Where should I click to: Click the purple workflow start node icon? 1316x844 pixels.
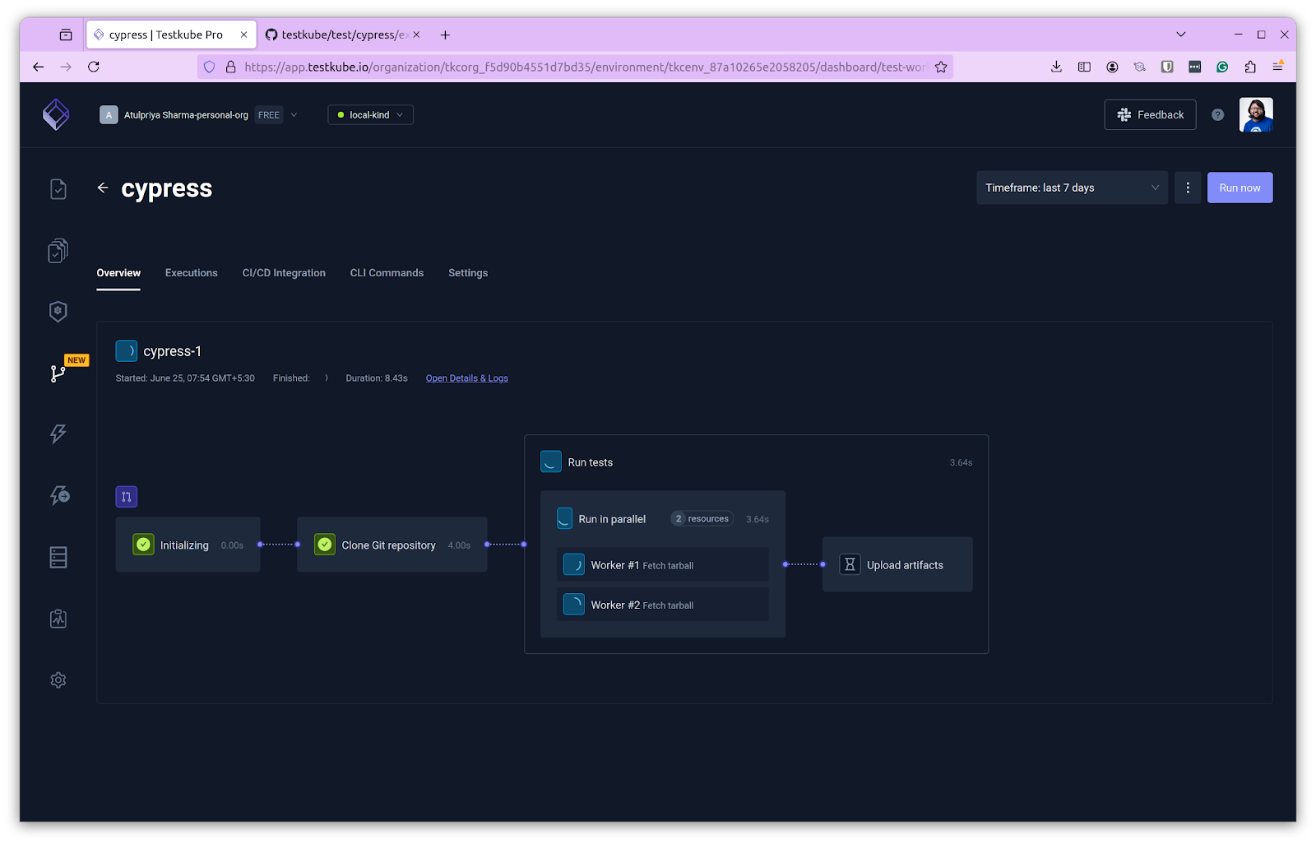(127, 497)
